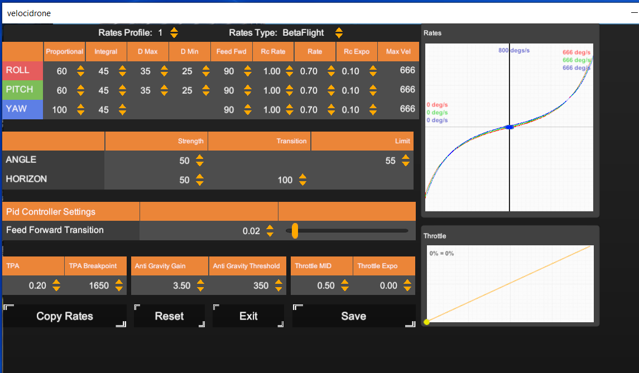The height and width of the screenshot is (373, 639).
Task: Increase the Rates Profile number with up arrow
Action: click(174, 30)
